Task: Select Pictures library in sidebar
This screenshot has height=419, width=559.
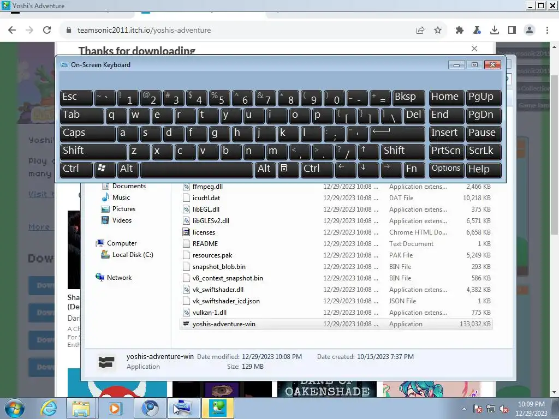Action: click(x=124, y=209)
